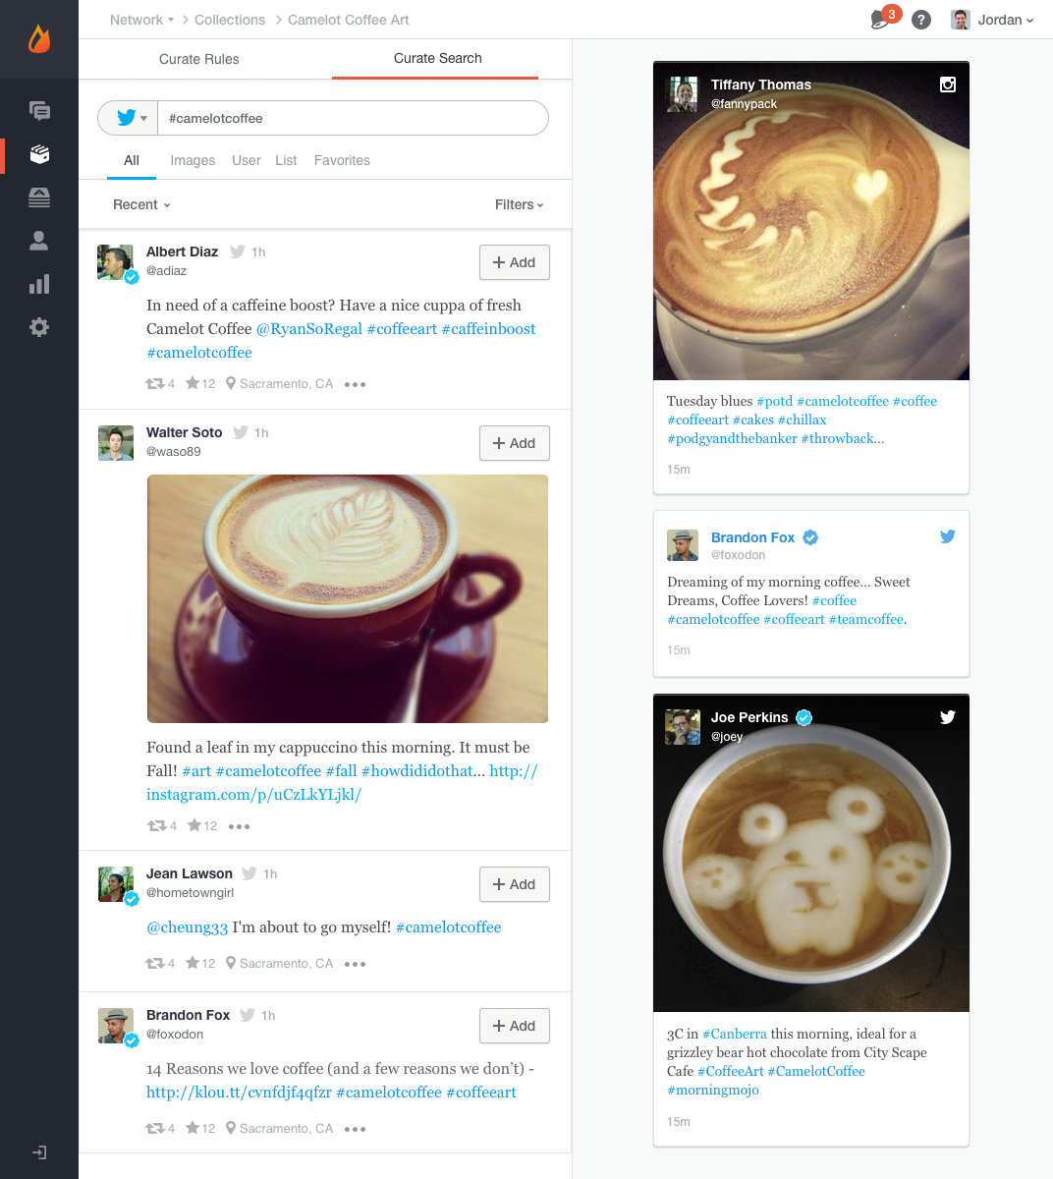Star the '14 Reasons we love coffee' tweet
Image resolution: width=1053 pixels, height=1179 pixels.
pos(193,1129)
